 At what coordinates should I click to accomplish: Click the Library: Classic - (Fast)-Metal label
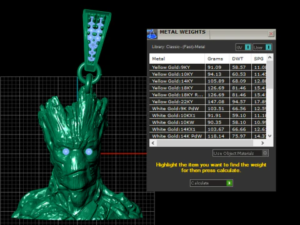(179, 47)
